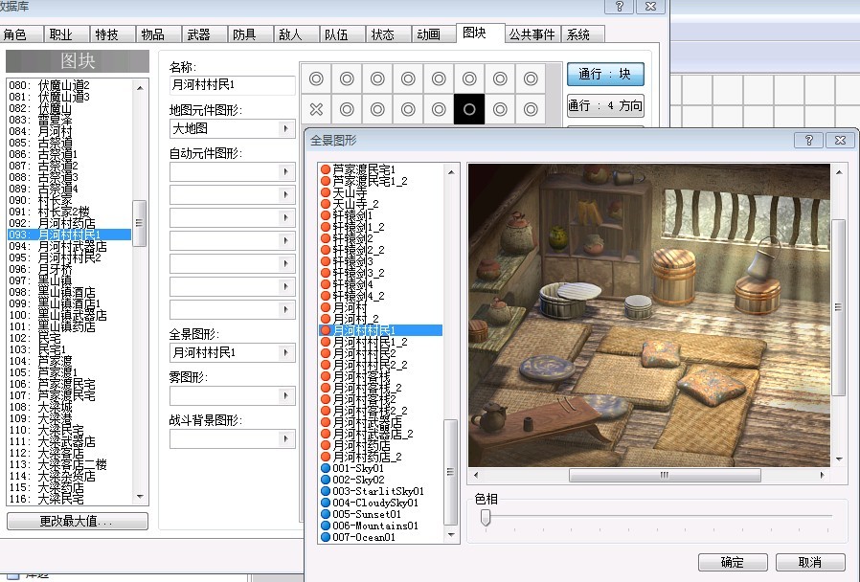Viewport: 860px width, 582px height.
Task: Select panorama file 月河村客栈2_2
Action: tap(380, 411)
